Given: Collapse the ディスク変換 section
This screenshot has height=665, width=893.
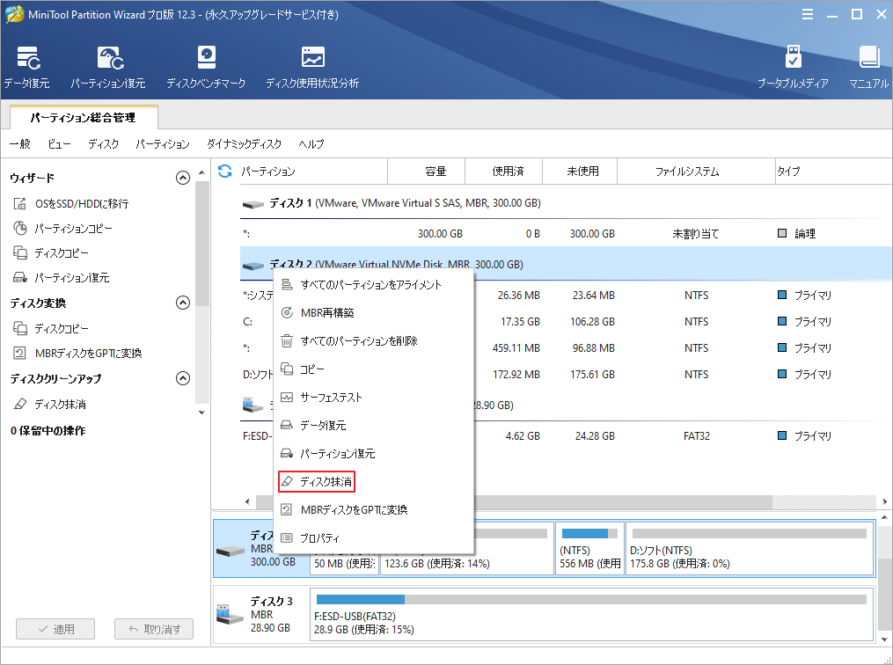Looking at the screenshot, I should point(183,303).
